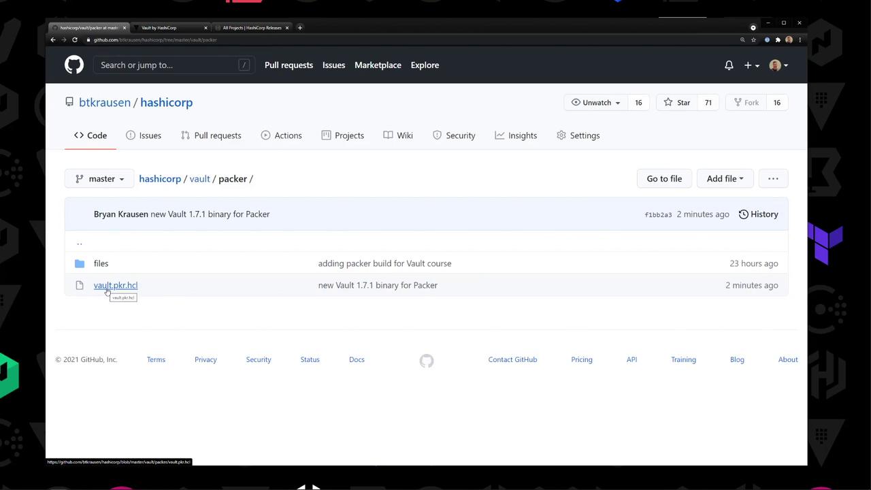Screen dimensions: 871x490
Task: Open the latest commit message link
Action: point(210,214)
